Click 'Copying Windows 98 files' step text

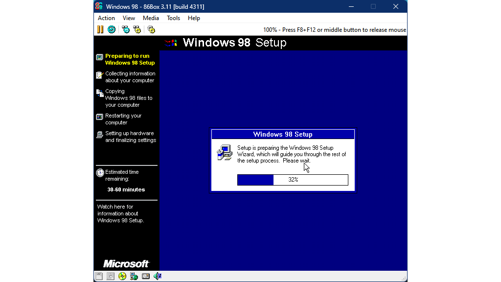[x=129, y=98]
